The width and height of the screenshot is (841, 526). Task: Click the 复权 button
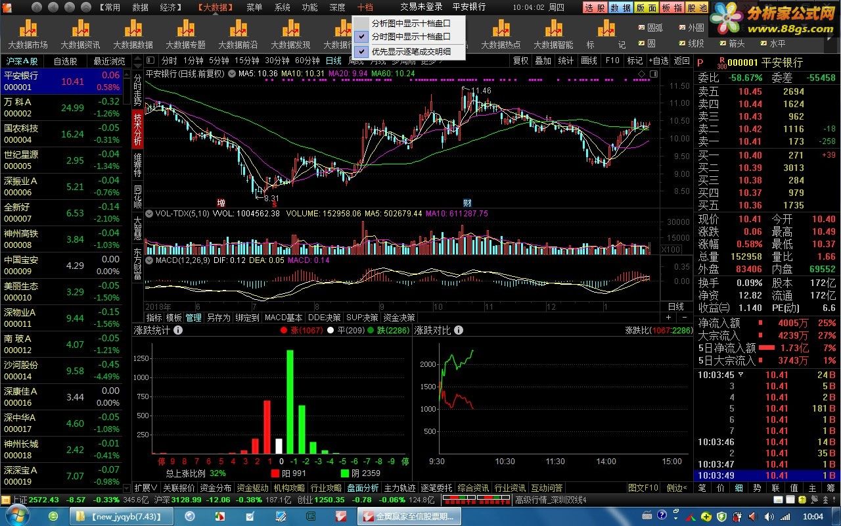(520, 60)
